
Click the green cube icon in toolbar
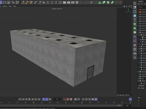(108, 2)
